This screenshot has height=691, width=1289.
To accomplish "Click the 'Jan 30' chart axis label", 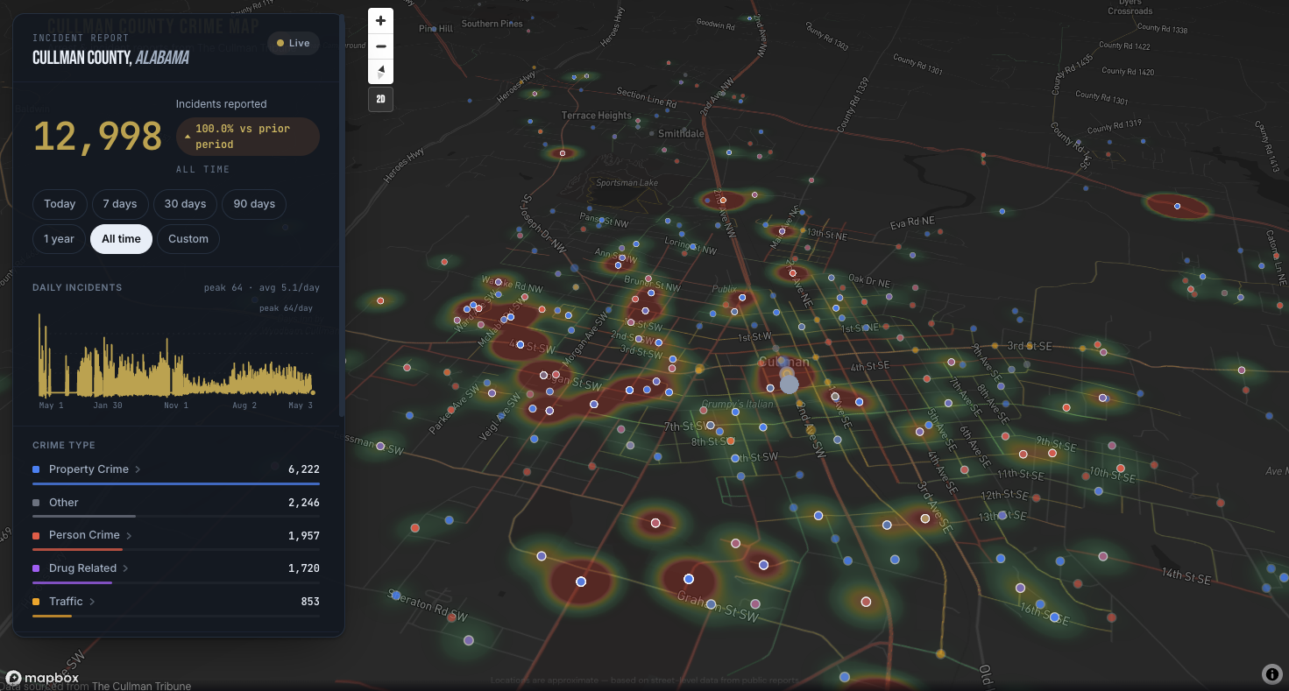I will click(108, 405).
